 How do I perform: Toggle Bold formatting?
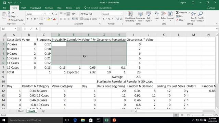tap(28, 19)
